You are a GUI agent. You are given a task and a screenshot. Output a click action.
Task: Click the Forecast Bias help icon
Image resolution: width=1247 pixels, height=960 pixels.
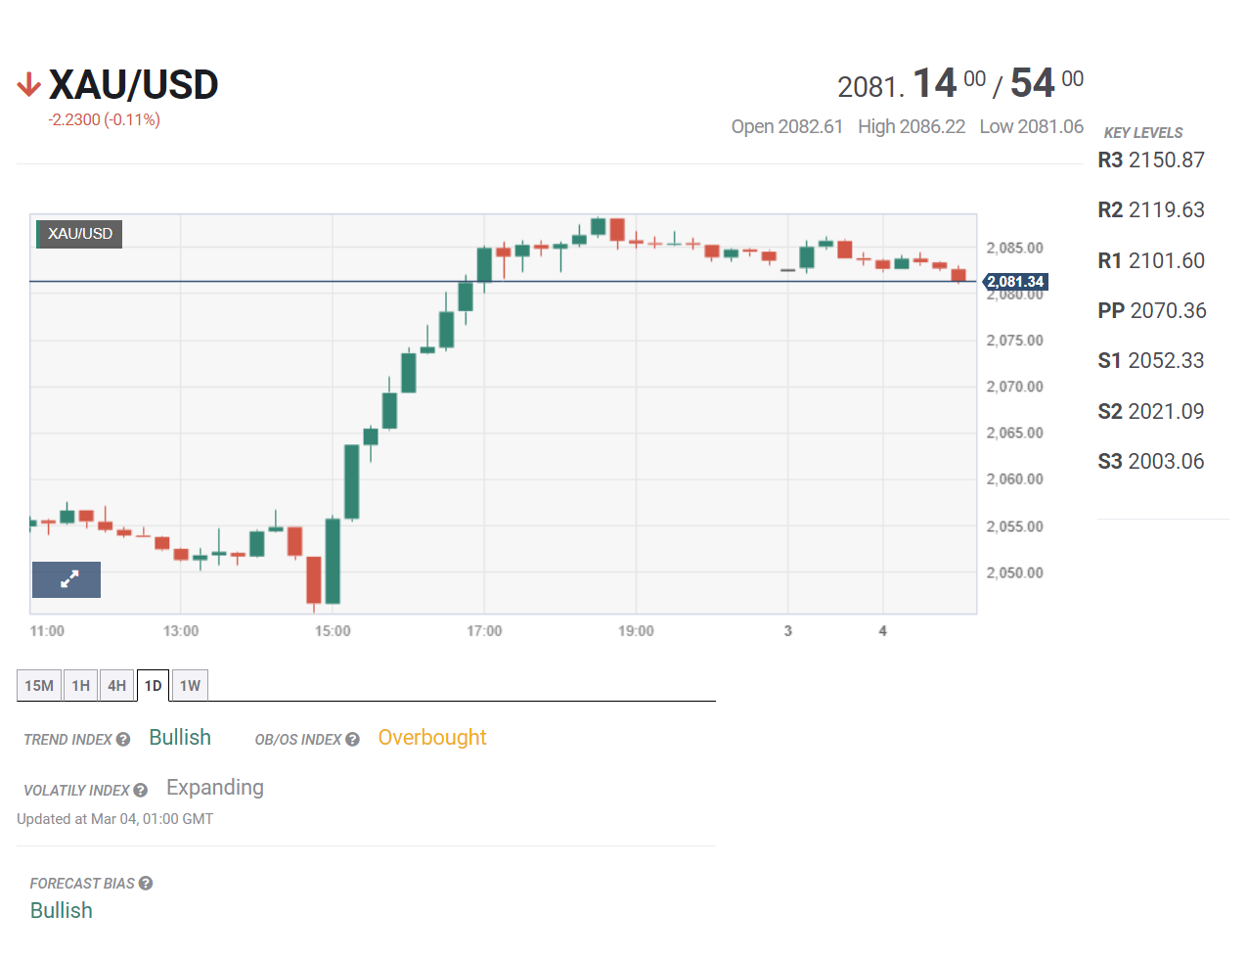coord(146,884)
